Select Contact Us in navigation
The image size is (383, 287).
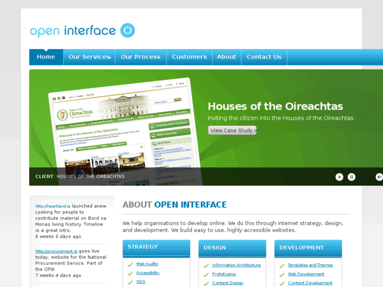264,57
